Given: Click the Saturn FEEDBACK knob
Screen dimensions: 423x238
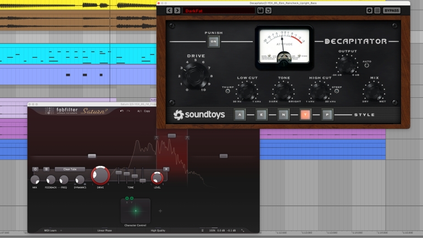Looking at the screenshot, I should coord(51,179).
